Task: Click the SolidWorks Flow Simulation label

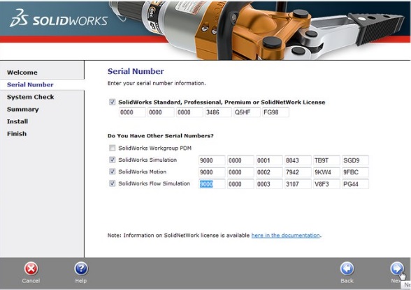Action: click(x=154, y=183)
